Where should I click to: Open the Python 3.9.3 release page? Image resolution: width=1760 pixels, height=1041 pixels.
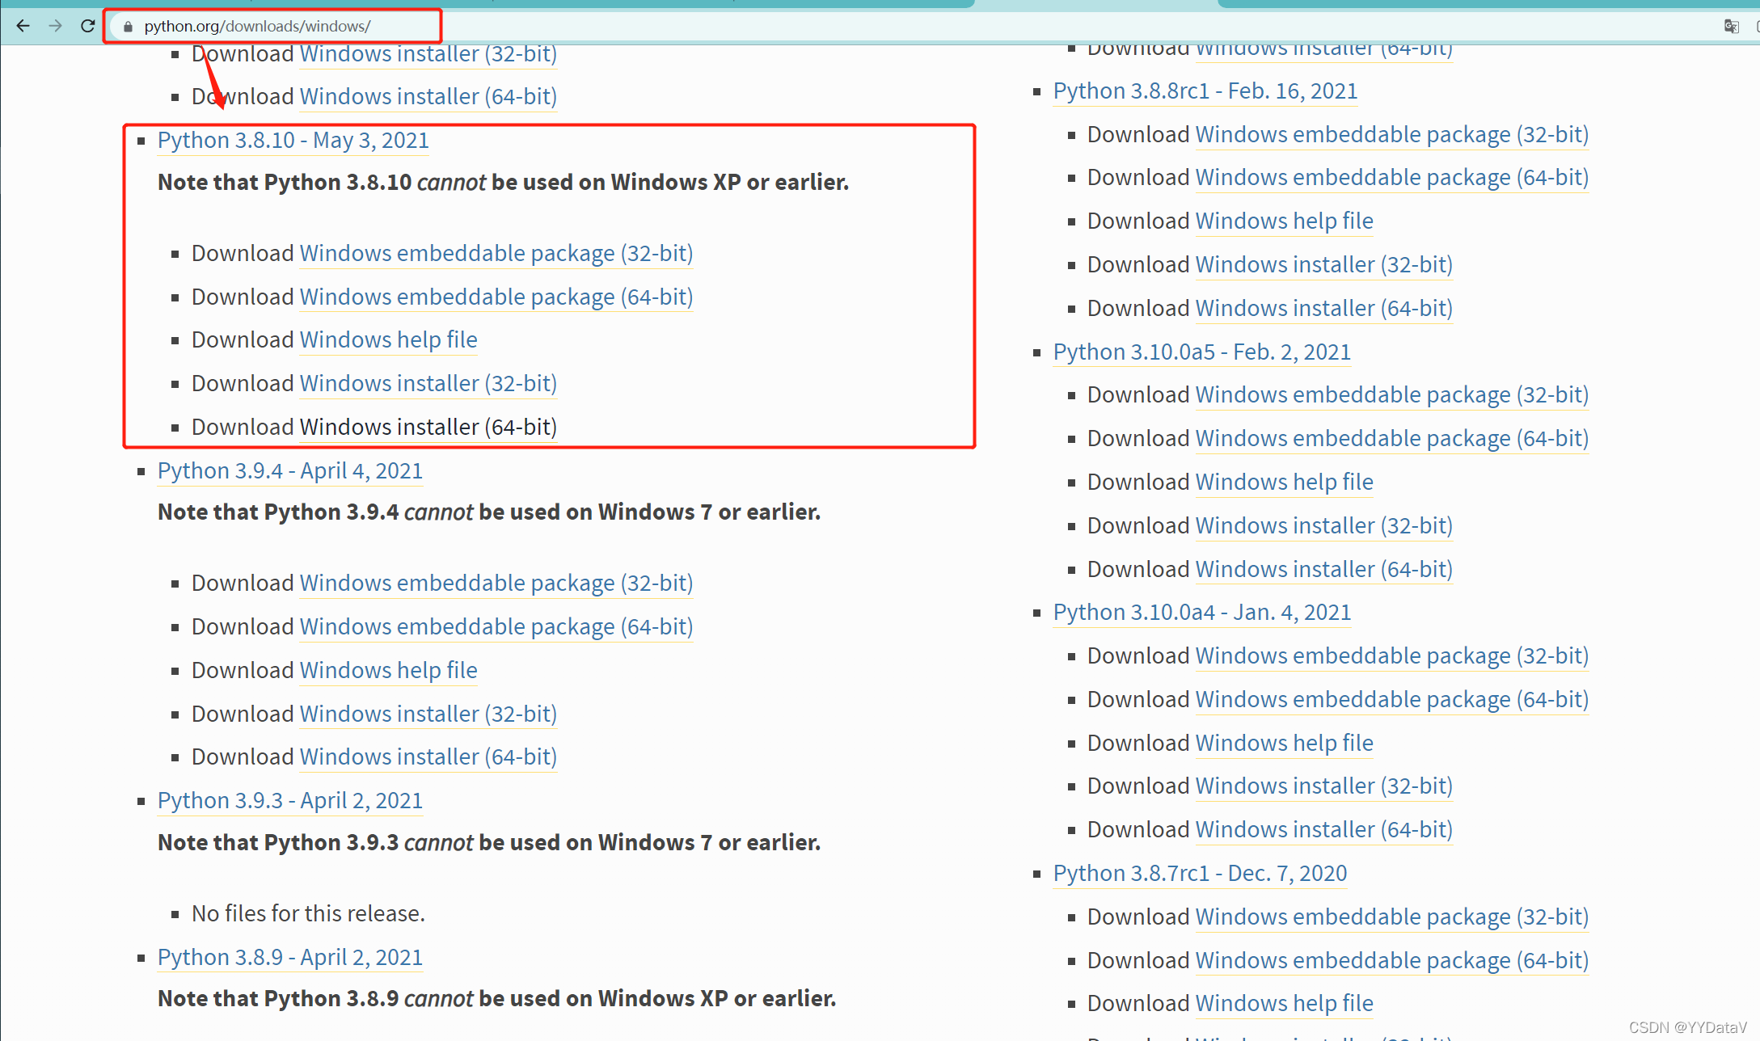point(289,800)
